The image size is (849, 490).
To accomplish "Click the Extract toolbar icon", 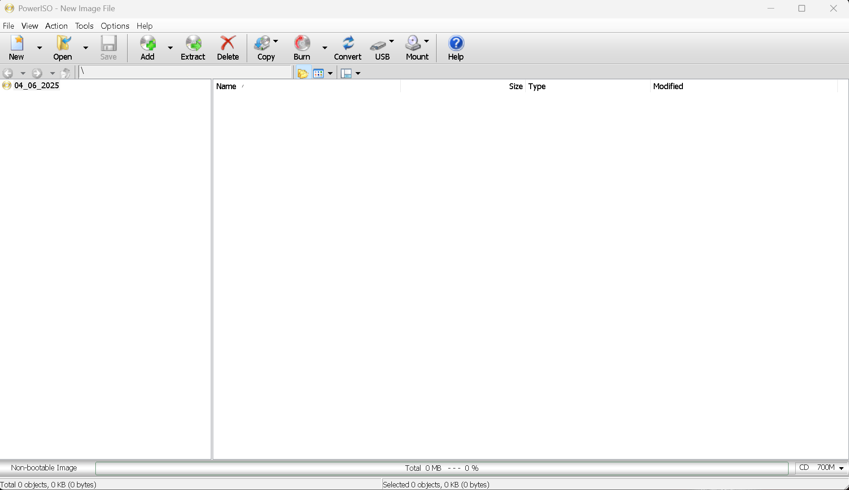I will click(x=193, y=43).
